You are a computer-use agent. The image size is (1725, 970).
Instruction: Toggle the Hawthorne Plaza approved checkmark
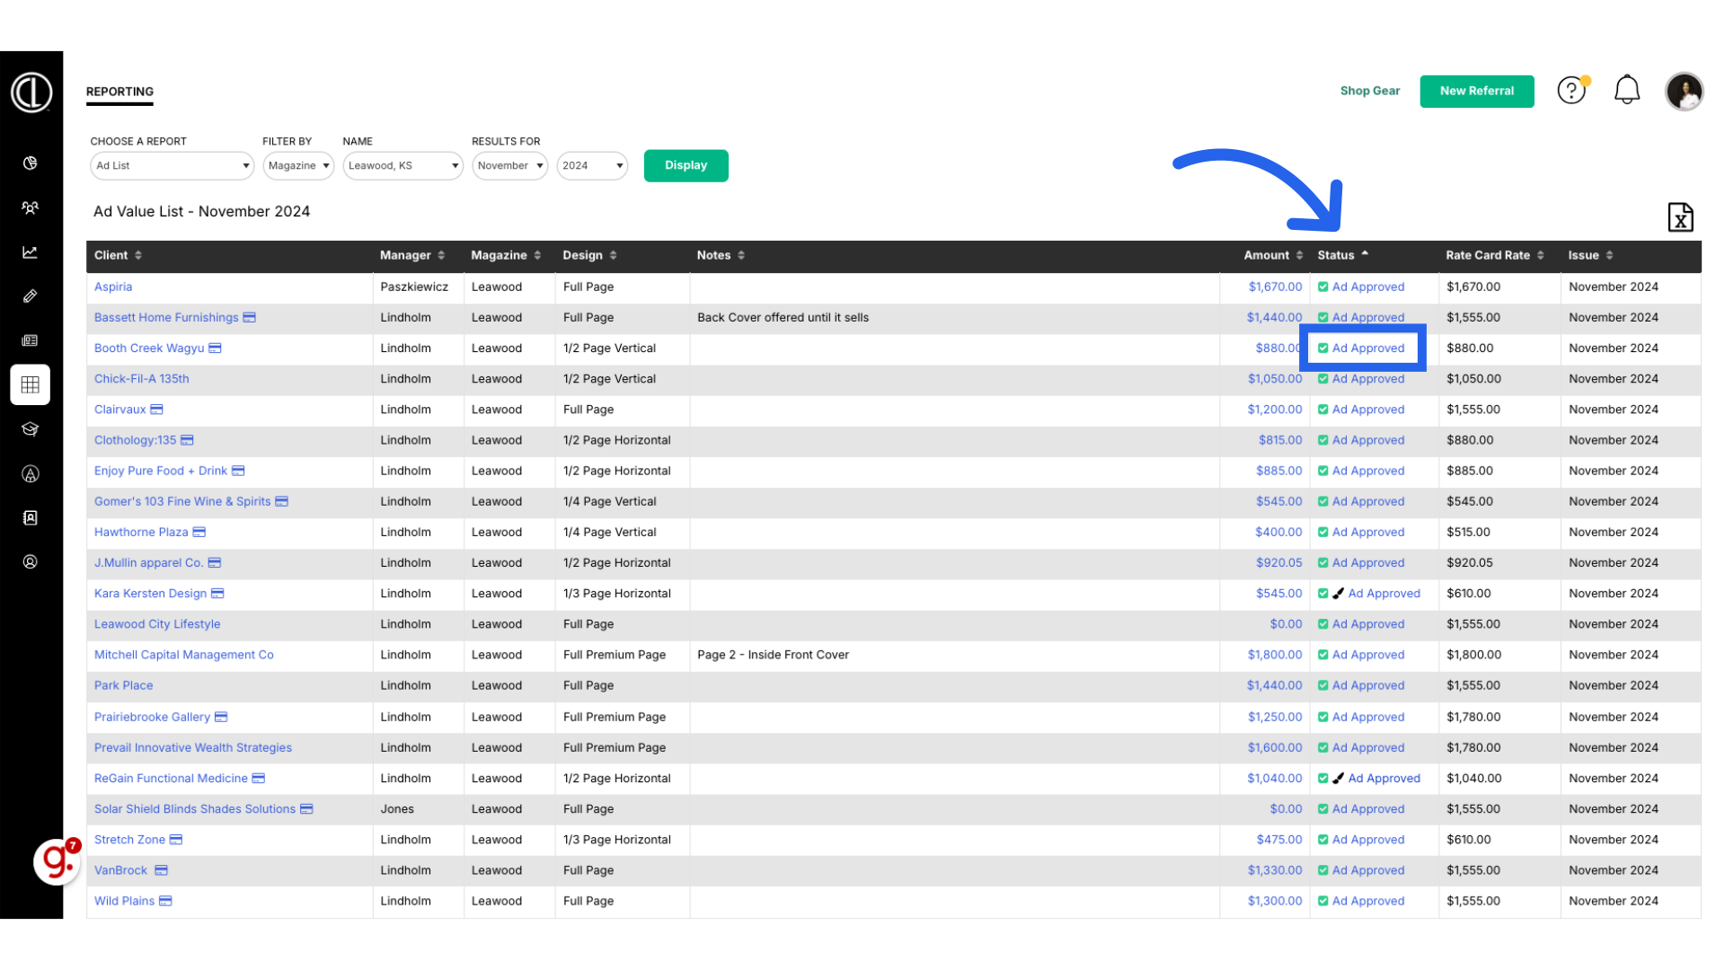pos(1323,533)
